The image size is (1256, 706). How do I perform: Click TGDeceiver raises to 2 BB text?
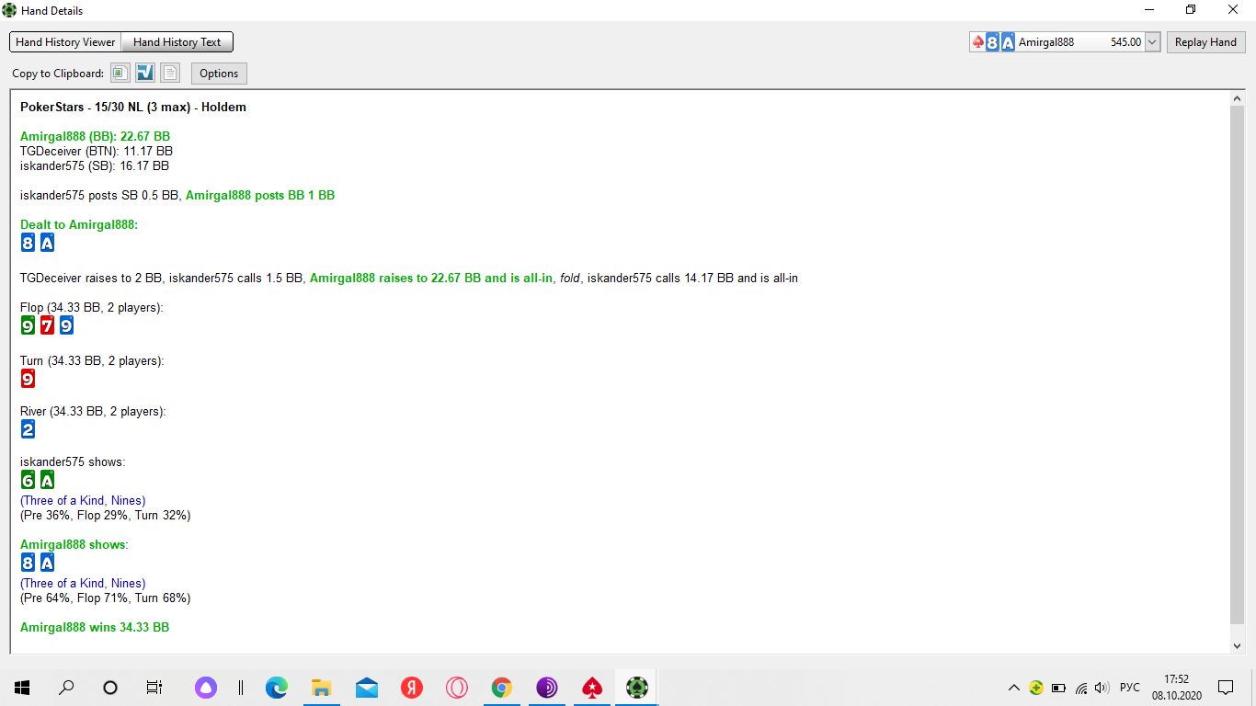pyautogui.click(x=91, y=279)
